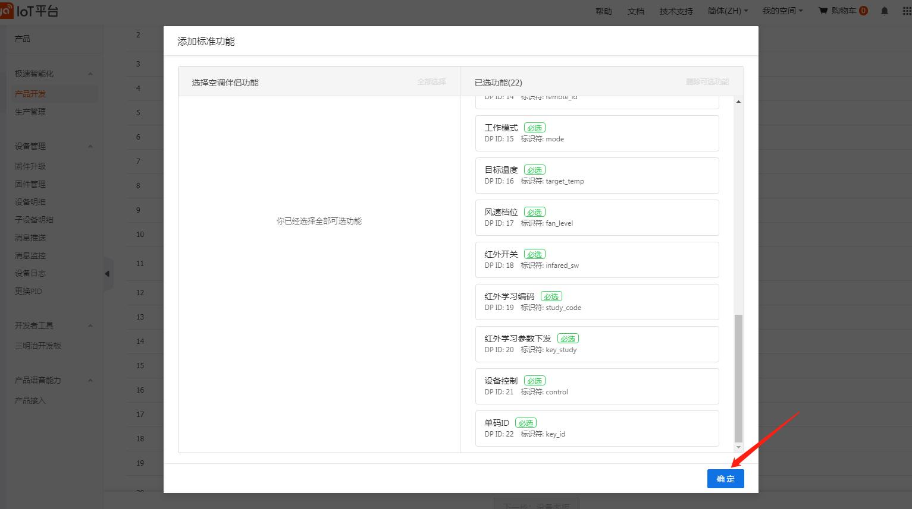Select the 工作模式 function card
Screen dimensions: 912x509
click(597, 133)
